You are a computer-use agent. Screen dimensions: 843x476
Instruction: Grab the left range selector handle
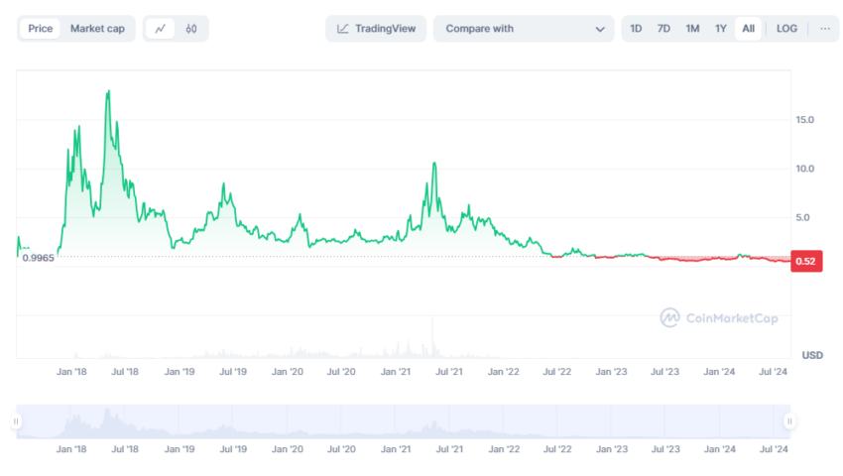point(16,421)
